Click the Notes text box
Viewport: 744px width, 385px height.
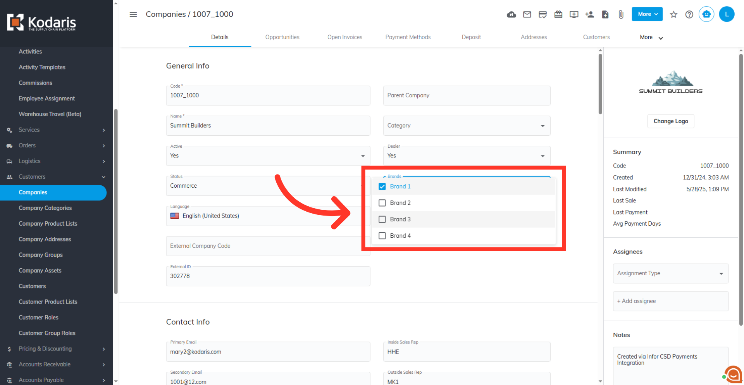(x=670, y=366)
